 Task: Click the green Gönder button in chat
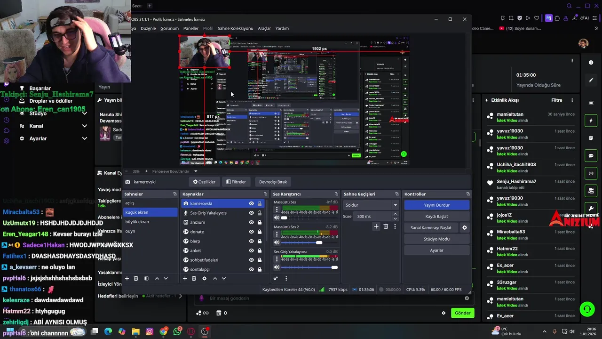pos(462,313)
